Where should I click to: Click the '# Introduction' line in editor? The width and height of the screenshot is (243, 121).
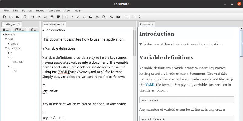pyautogui.click(x=54, y=30)
